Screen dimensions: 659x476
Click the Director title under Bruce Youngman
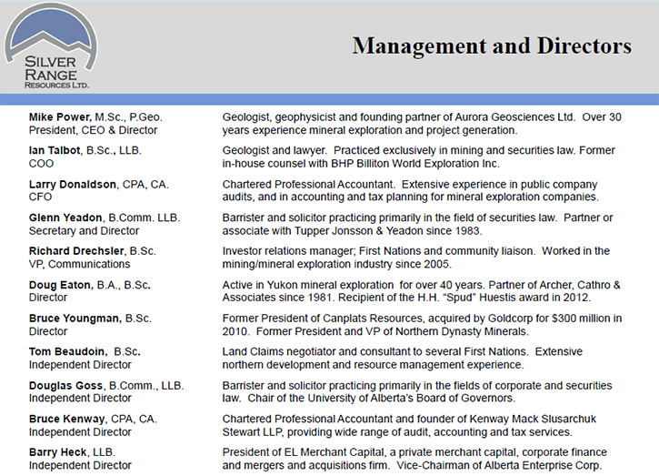coord(48,331)
